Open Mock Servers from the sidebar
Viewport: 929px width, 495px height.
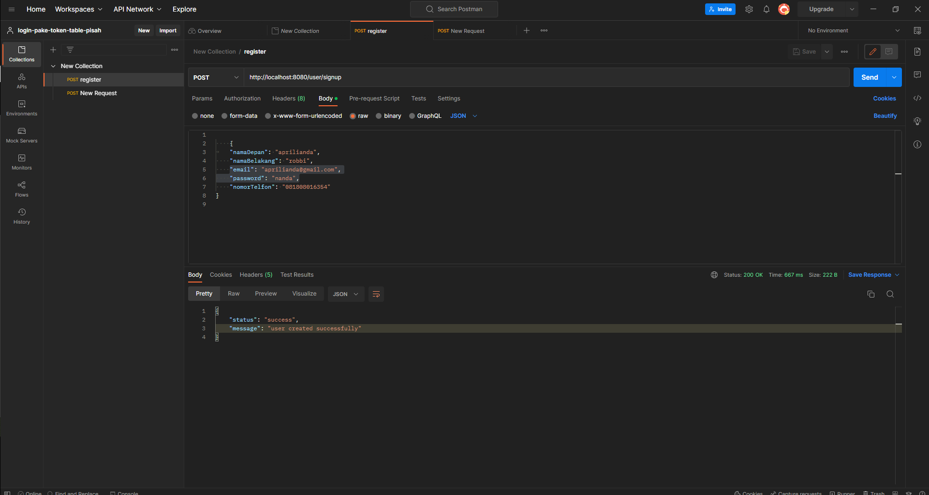tap(22, 135)
